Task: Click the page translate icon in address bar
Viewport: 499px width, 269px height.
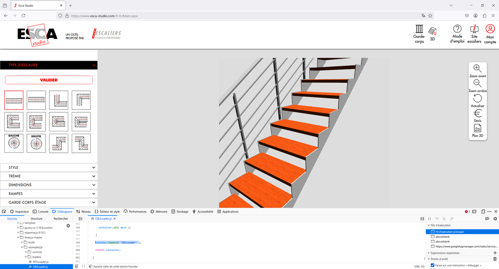Action: (423, 16)
